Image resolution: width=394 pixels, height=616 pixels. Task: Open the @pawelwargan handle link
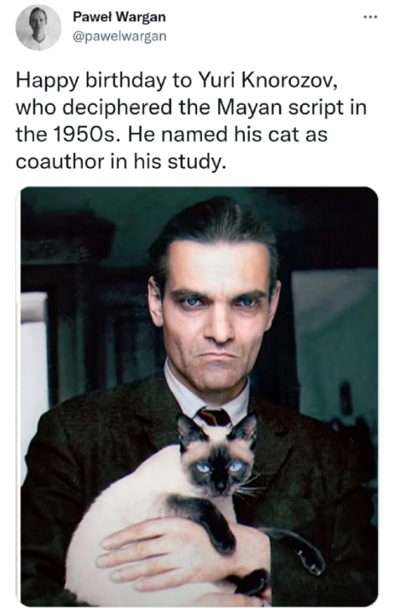pyautogui.click(x=119, y=36)
